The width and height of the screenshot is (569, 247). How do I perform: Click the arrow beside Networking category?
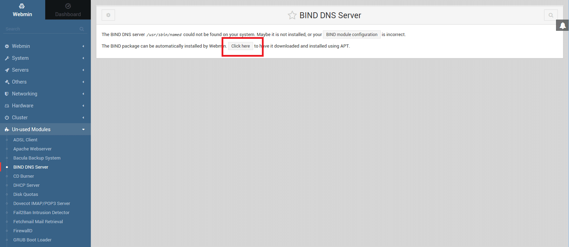tap(83, 94)
